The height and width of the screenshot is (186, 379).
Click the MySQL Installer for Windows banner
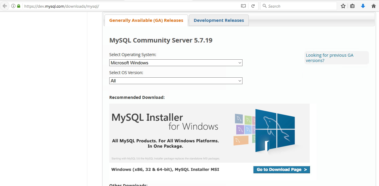click(x=209, y=133)
